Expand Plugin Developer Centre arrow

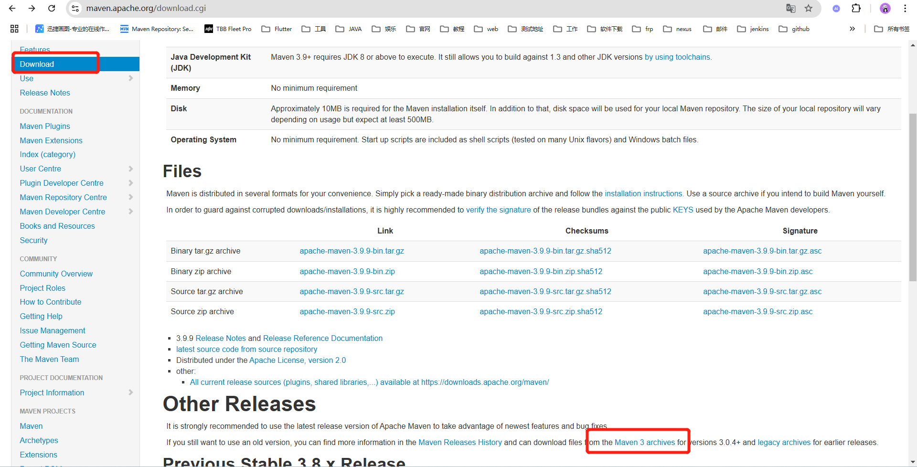pyautogui.click(x=131, y=183)
